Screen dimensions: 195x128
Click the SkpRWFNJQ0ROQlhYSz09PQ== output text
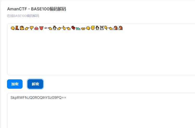click(x=38, y=98)
